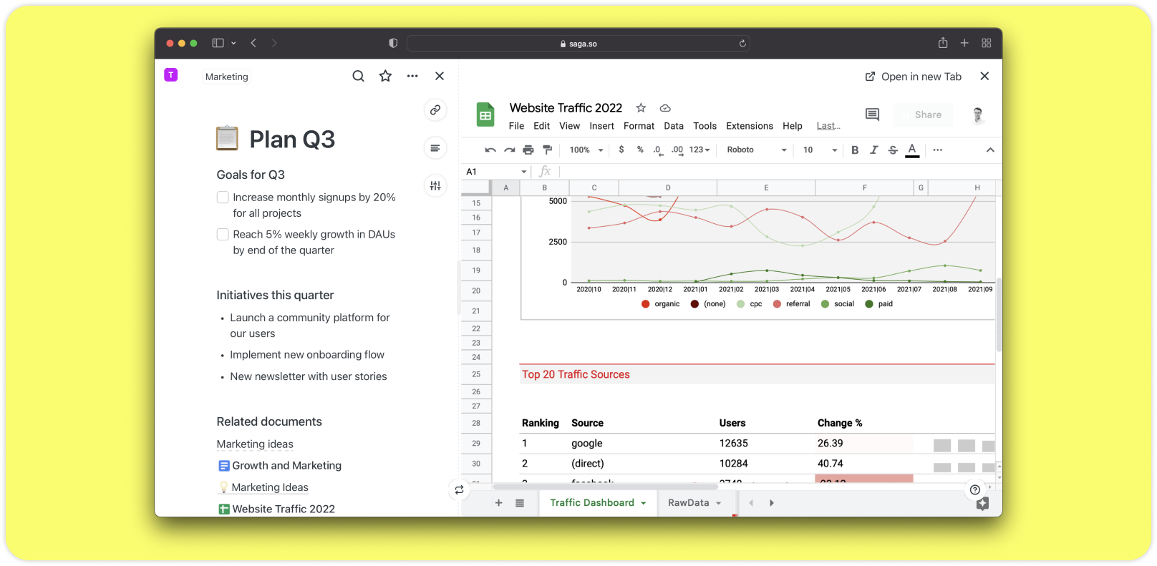1157x566 pixels.
Task: Click the text color button
Action: pos(912,150)
